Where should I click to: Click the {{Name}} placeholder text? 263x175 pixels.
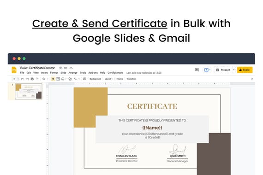pyautogui.click(x=152, y=128)
